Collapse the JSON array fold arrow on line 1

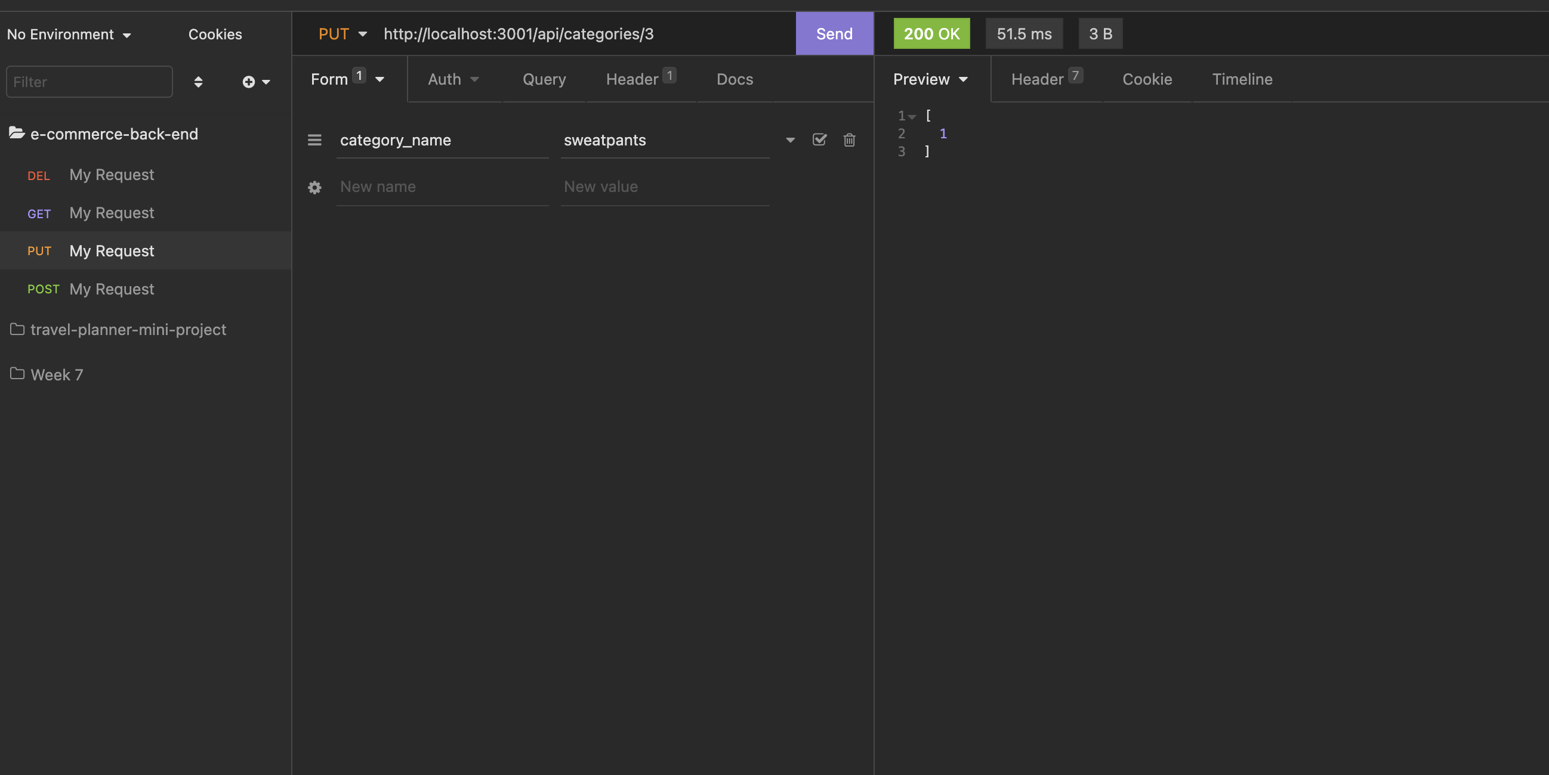[912, 117]
